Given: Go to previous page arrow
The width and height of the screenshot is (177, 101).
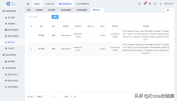Looking at the screenshot, I should click(50, 97).
